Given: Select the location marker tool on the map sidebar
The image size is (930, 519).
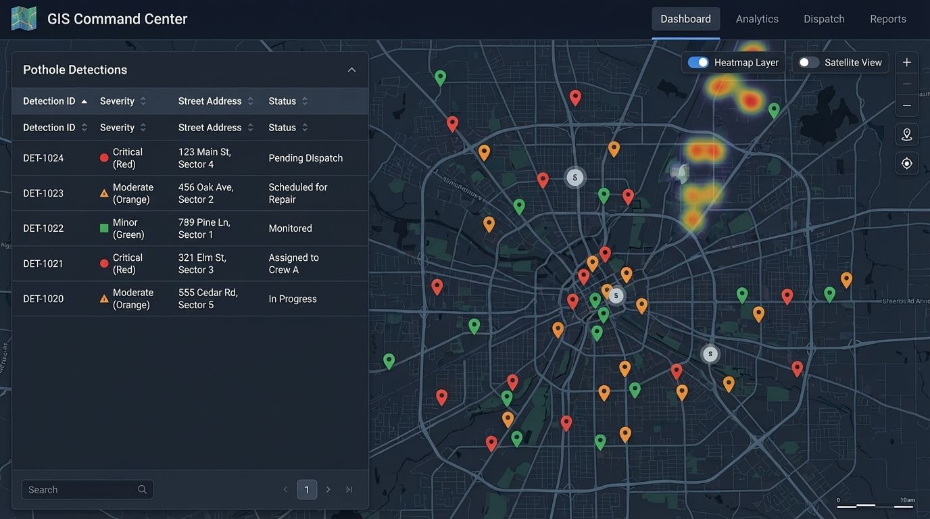Looking at the screenshot, I should 906,134.
